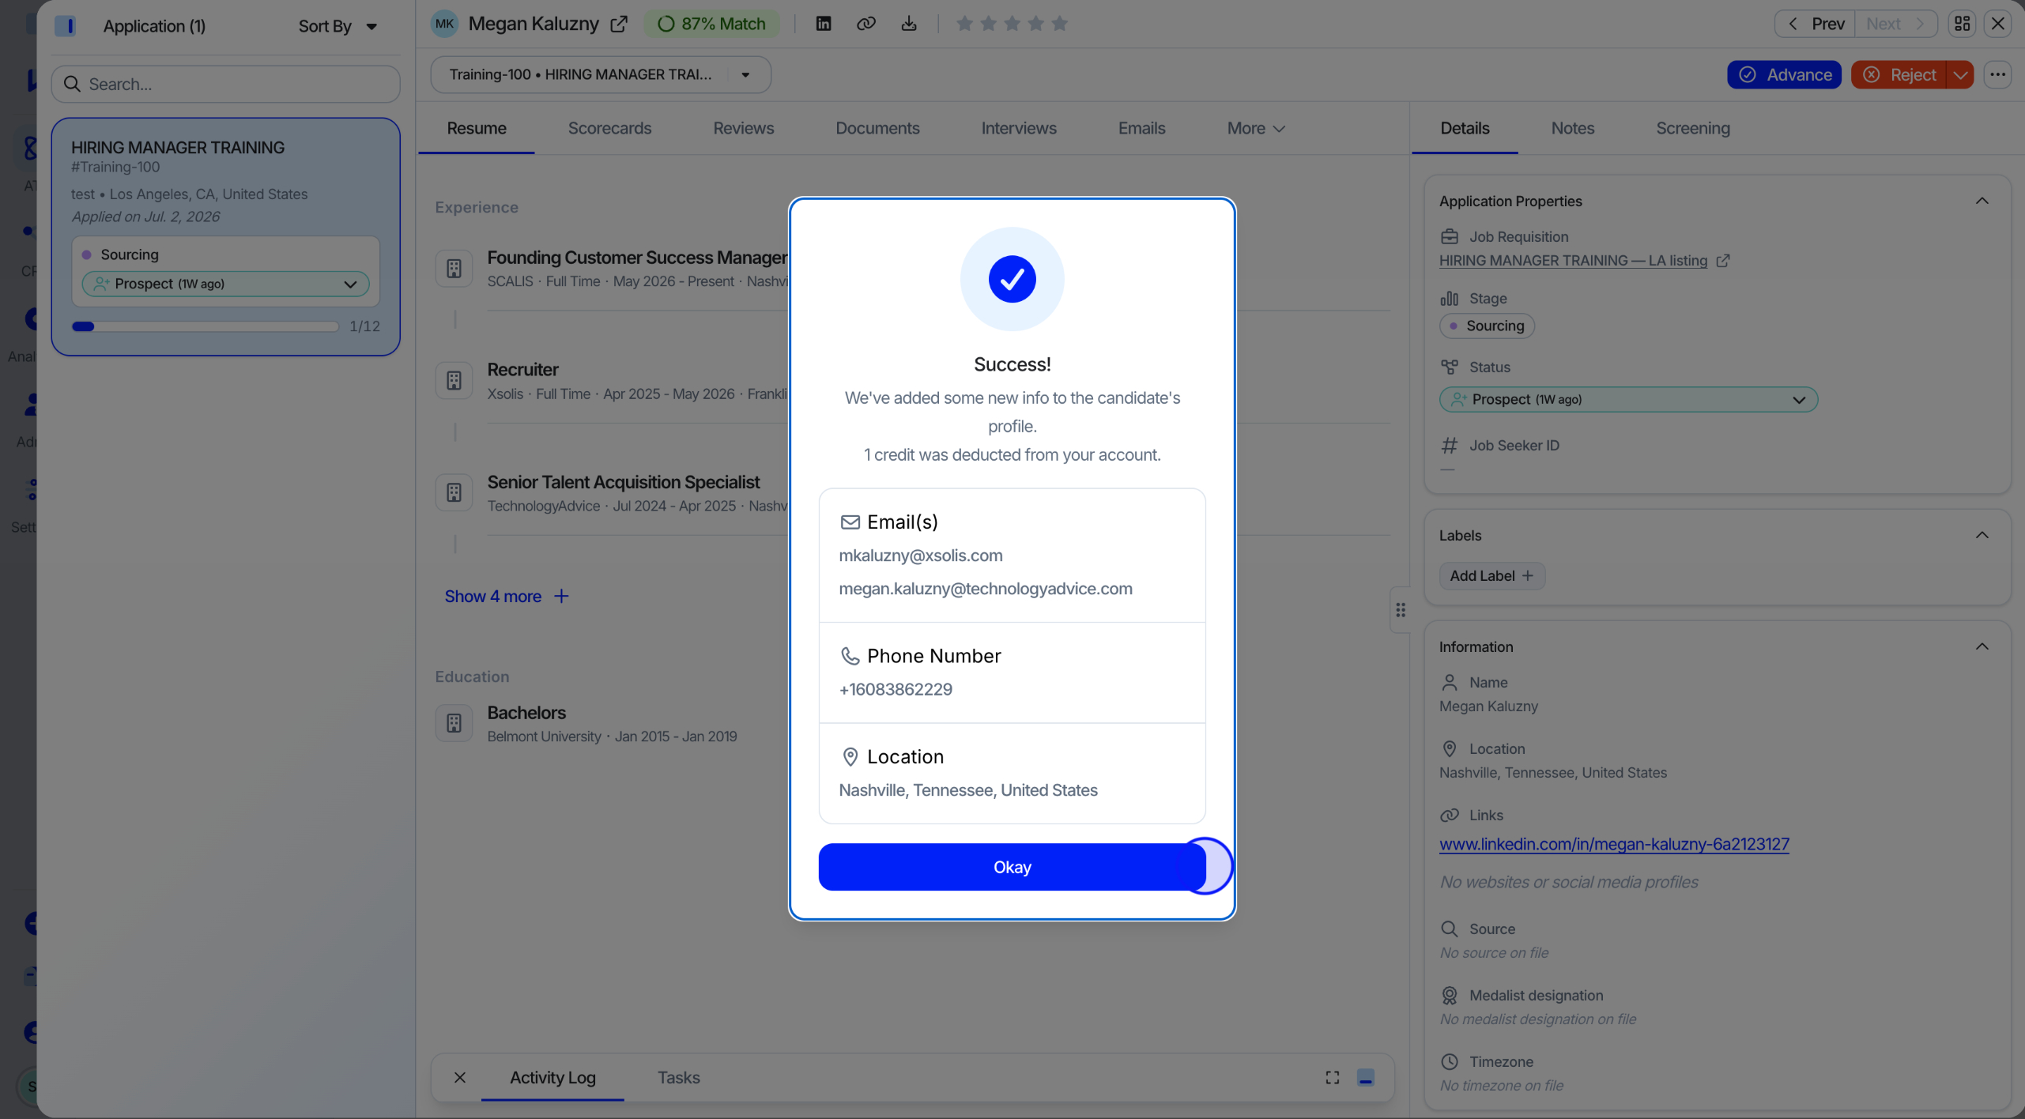Click the Search applications field
This screenshot has width=2025, height=1119.
click(226, 84)
